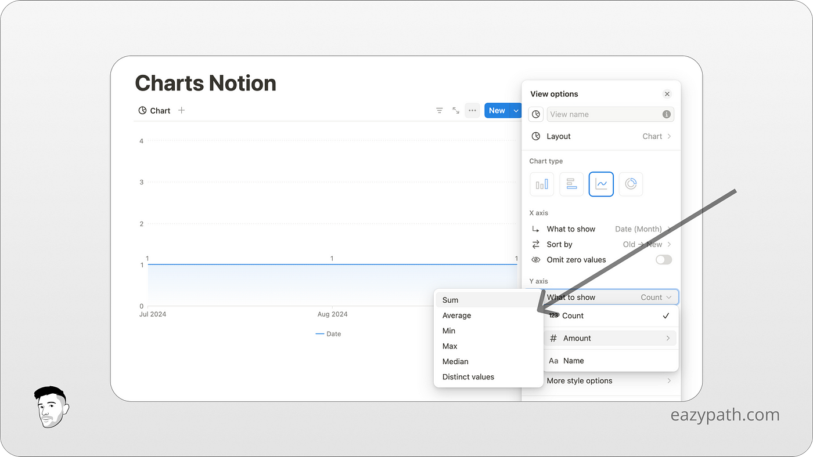Toggle Omit zero values switch
Image resolution: width=813 pixels, height=457 pixels.
(664, 260)
